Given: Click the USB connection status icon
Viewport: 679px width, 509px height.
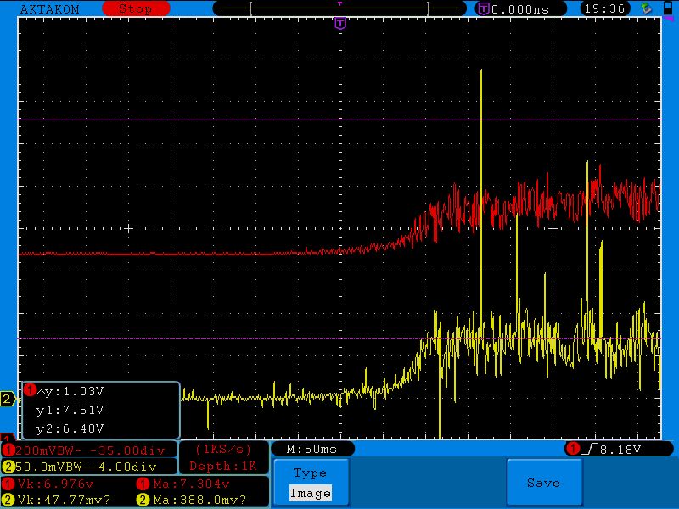Looking at the screenshot, I should [647, 8].
